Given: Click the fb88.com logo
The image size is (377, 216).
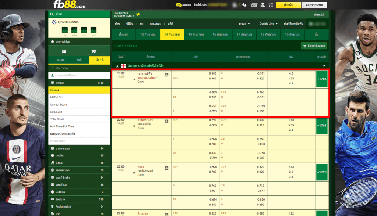Looking at the screenshot, I should [x=69, y=4].
